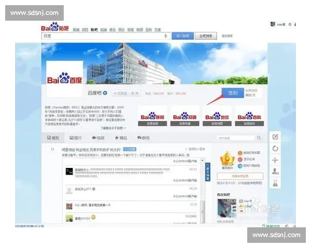Open the Baidu Tieba logo at top
This screenshot has height=248, width=311.
pyautogui.click(x=55, y=27)
